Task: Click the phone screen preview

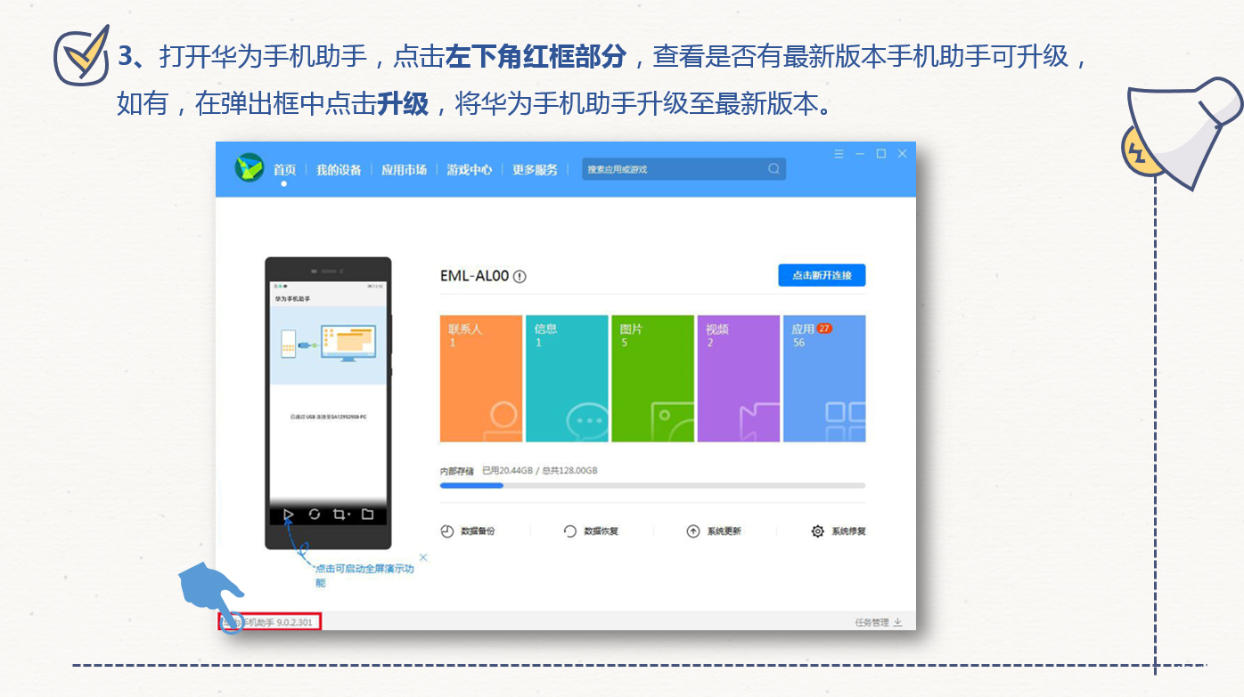Action: 328,402
